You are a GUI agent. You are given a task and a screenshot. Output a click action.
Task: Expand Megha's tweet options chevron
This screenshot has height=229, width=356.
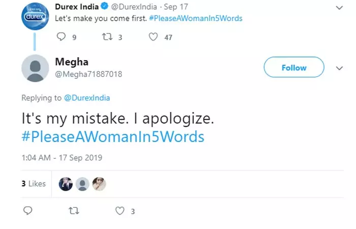pyautogui.click(x=340, y=68)
